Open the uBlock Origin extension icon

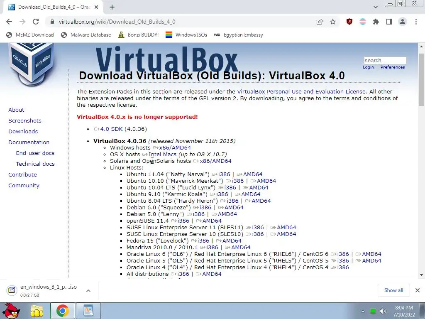click(x=349, y=22)
